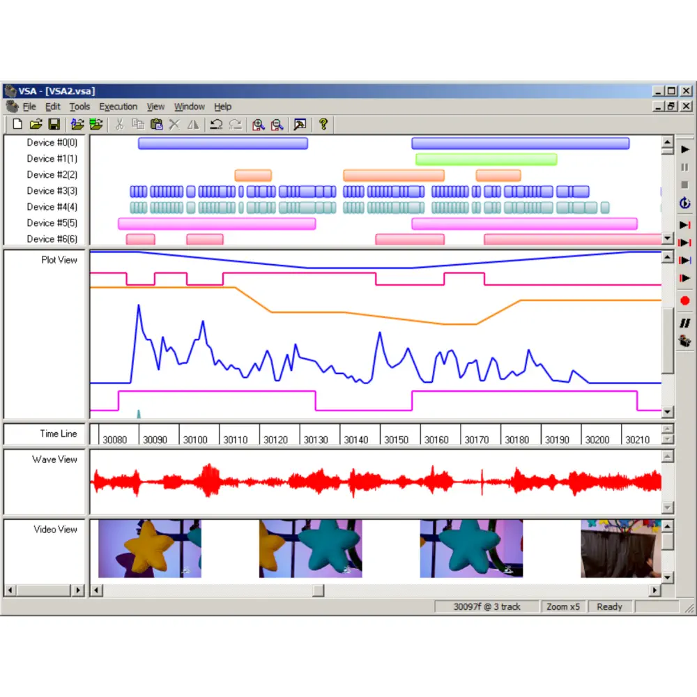Click the Plot View scrollbar down arrow

tap(667, 411)
